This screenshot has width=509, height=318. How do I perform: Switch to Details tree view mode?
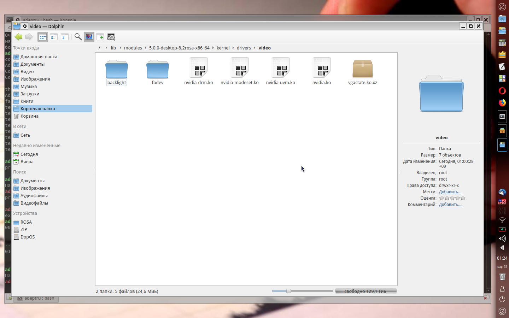(x=65, y=37)
